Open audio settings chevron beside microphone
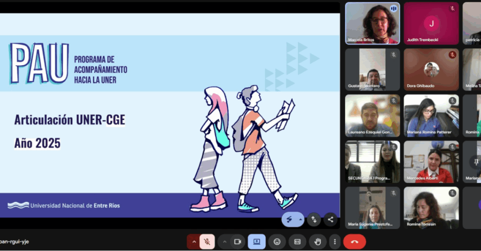481x251 pixels. (x=194, y=242)
